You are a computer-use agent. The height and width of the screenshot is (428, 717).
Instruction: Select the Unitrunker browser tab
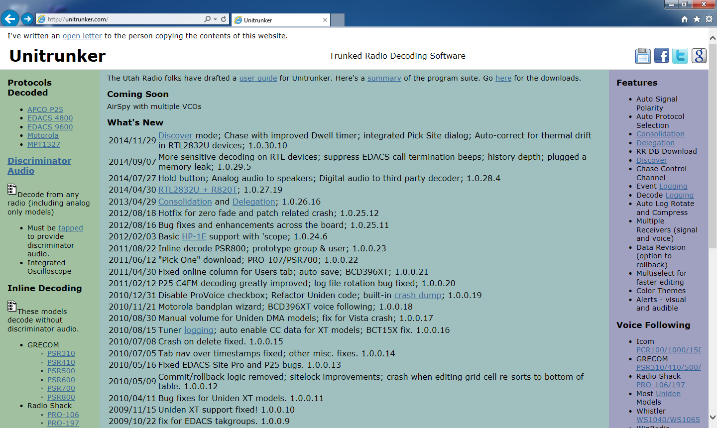(281, 20)
